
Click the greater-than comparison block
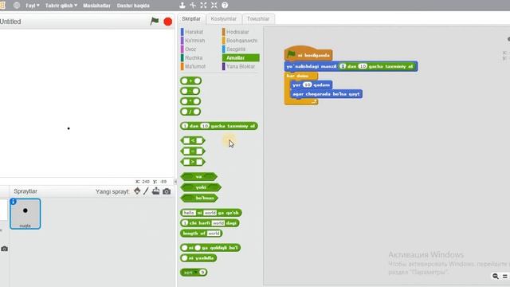pyautogui.click(x=193, y=162)
